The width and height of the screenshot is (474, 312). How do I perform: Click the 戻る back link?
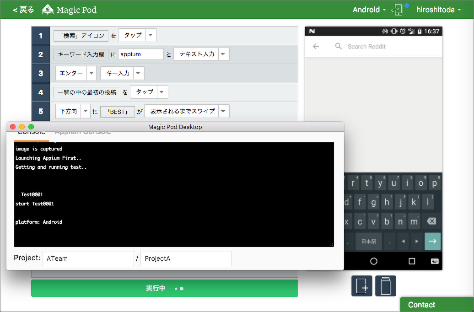pyautogui.click(x=23, y=10)
